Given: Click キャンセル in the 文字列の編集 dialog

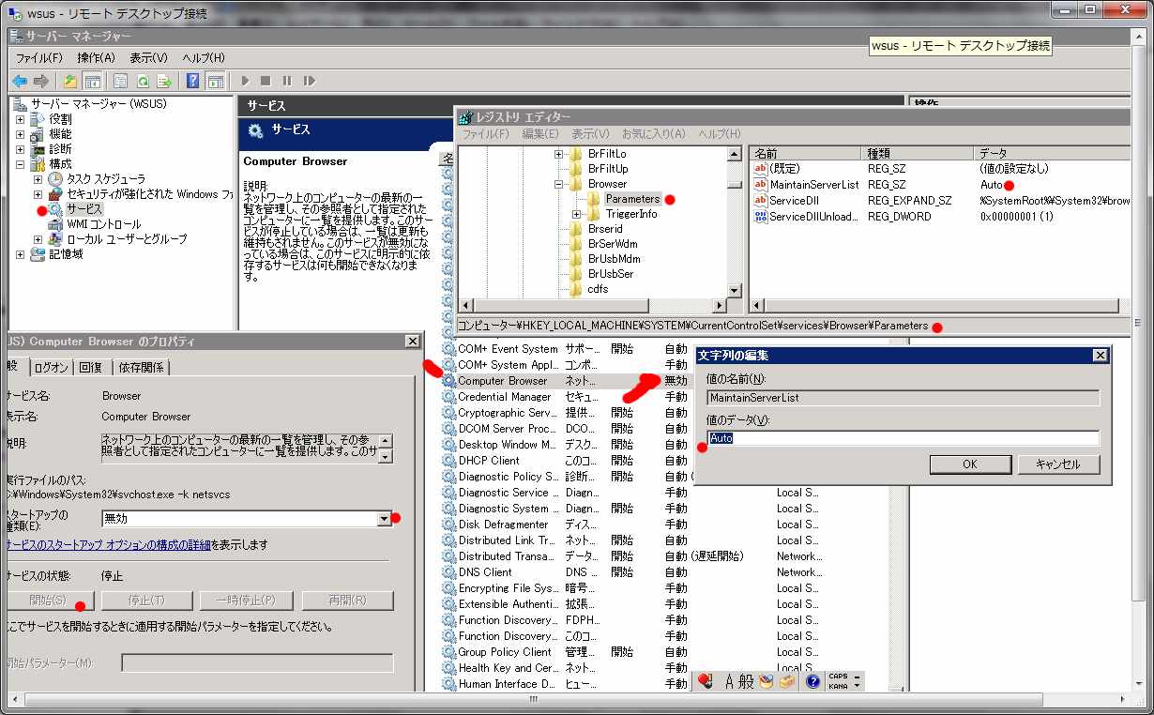Looking at the screenshot, I should point(1056,464).
